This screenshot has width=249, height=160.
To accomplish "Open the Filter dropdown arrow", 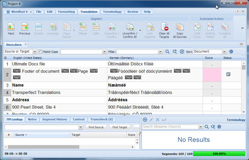I will (x=160, y=51).
